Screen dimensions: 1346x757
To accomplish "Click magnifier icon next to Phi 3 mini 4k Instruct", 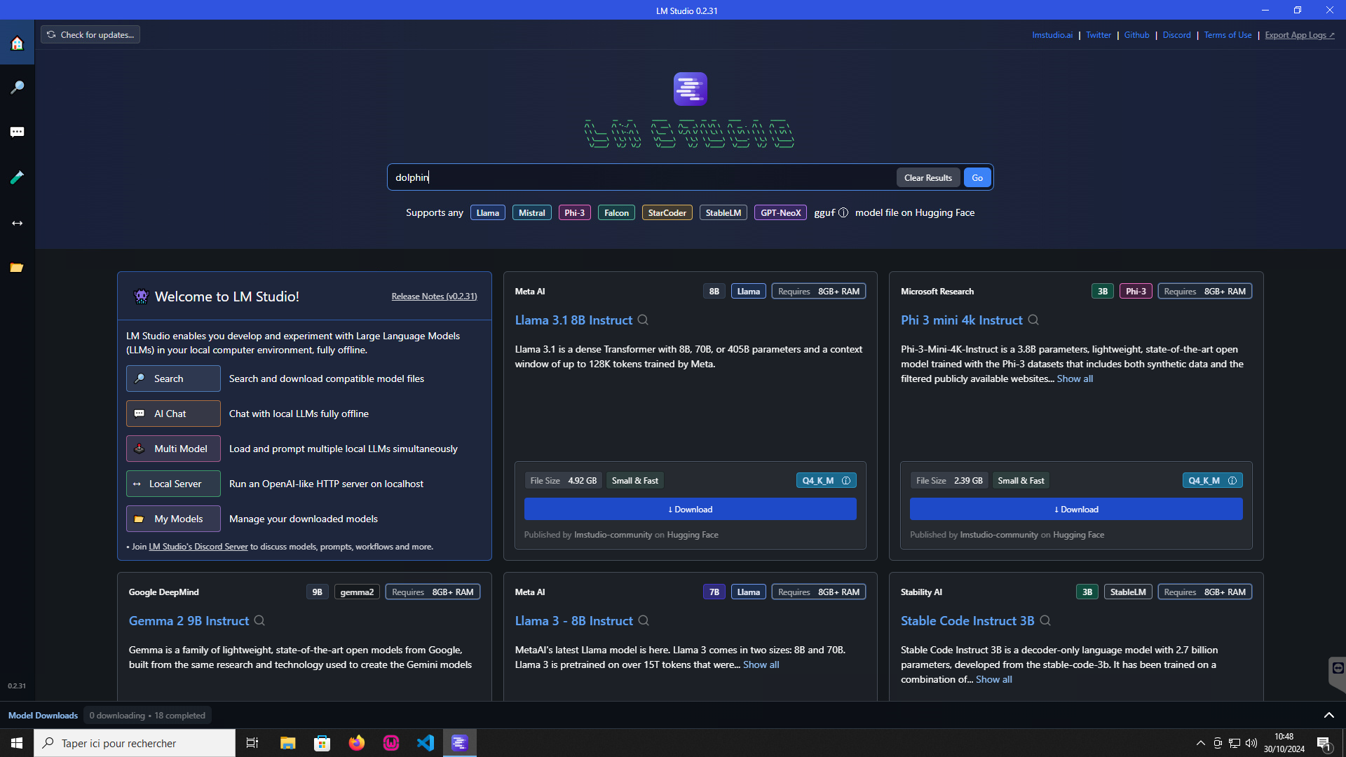I will (x=1033, y=320).
